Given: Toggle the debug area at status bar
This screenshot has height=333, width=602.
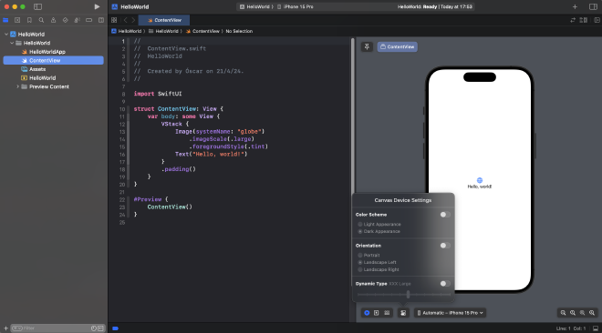Looking at the screenshot, I should (596, 328).
